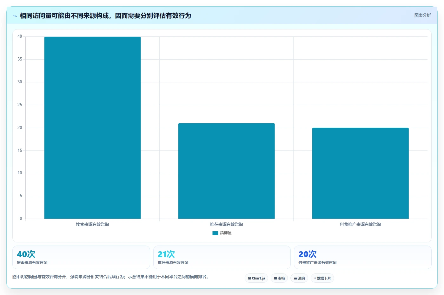Select the 数据卡片 tag
444x295 pixels.
322,278
